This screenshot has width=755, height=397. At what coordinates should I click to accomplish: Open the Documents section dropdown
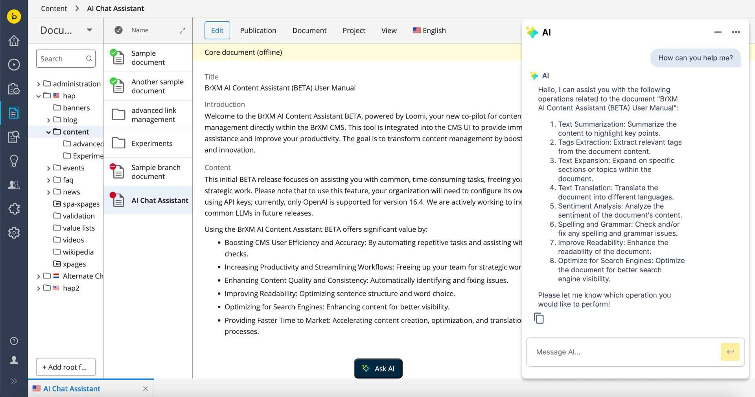(90, 30)
